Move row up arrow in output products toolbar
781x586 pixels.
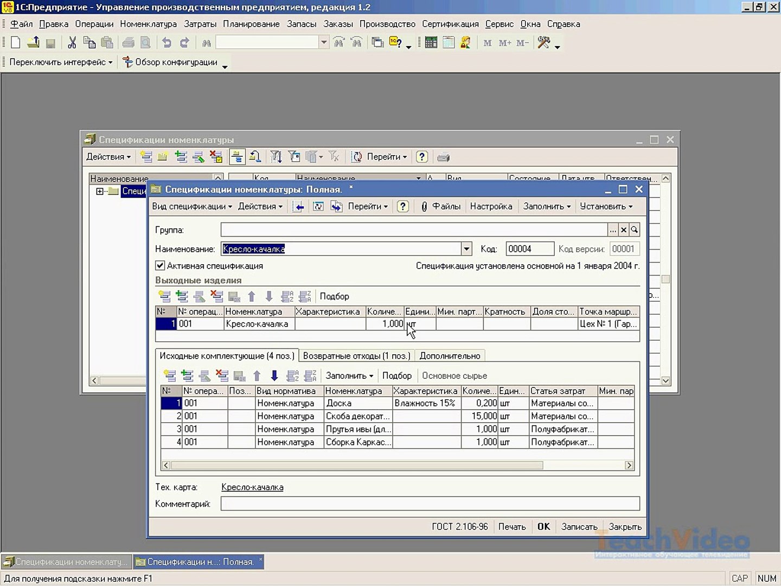click(x=252, y=296)
